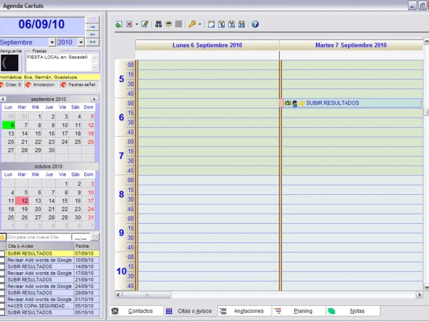429x322 pixels.
Task: Toggle checkbox for HACER COPIA SEGURIDAD entry
Action: 3,306
